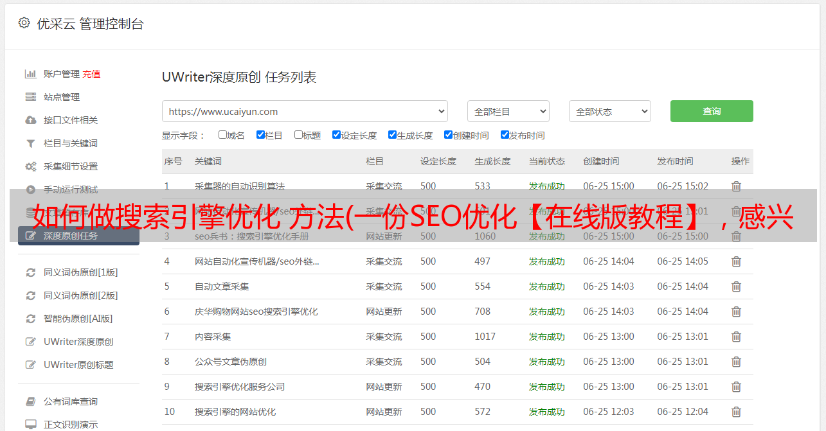The width and height of the screenshot is (826, 431).
Task: Open the site URL dropdown
Action: pyautogui.click(x=305, y=111)
